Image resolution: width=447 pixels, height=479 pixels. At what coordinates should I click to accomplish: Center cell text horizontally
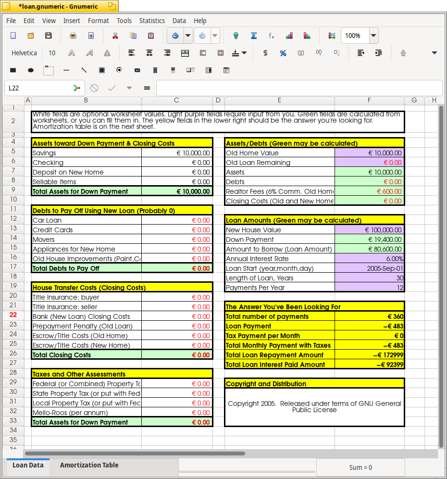pos(149,53)
